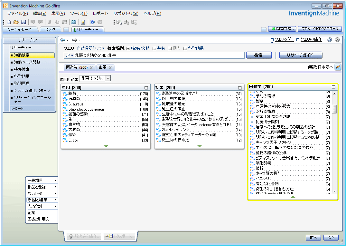The height and width of the screenshot is (246, 346).
Task: Open the 原因と結果 combo box
Action: tap(95, 78)
